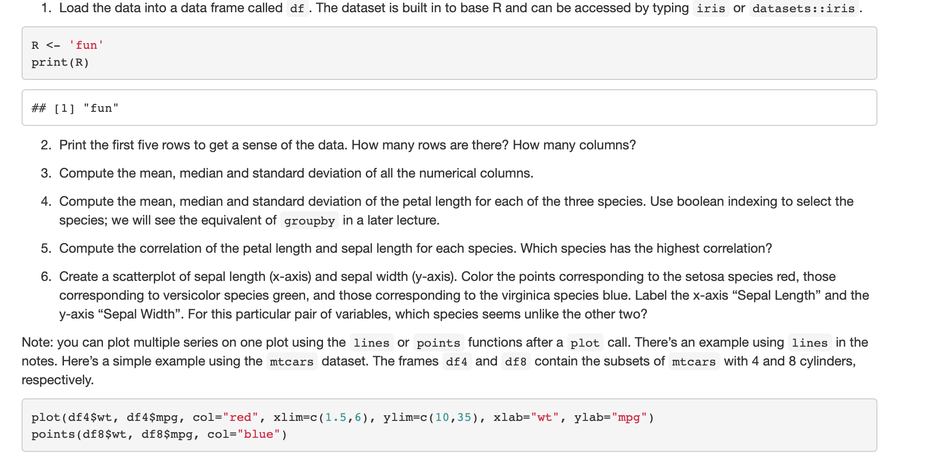Click the "groupby" code span in question 4

click(309, 221)
